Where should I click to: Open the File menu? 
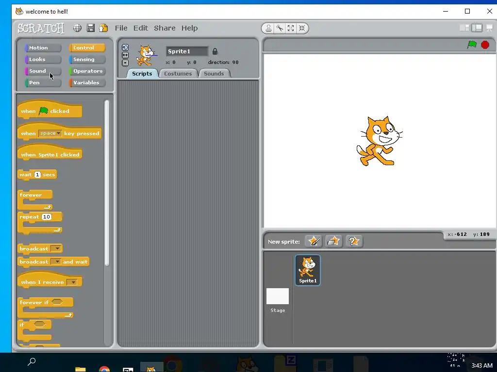[121, 28]
